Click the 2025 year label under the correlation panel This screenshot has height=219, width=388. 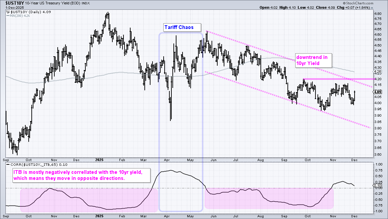[99, 216]
